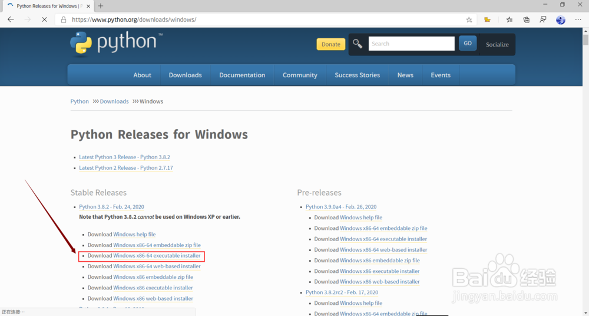
Task: Go back to the previous page
Action: point(11,19)
